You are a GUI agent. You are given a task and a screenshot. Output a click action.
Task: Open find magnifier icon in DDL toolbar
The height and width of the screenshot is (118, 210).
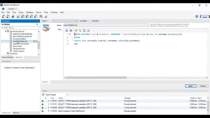tap(80, 30)
